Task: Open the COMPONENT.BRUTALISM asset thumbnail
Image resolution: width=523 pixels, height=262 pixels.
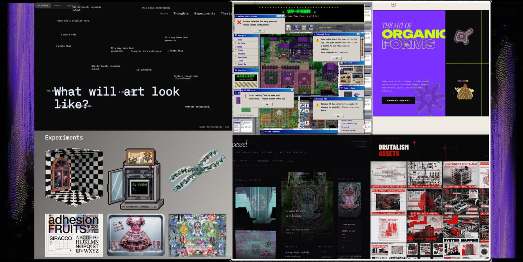Action: coord(461,175)
